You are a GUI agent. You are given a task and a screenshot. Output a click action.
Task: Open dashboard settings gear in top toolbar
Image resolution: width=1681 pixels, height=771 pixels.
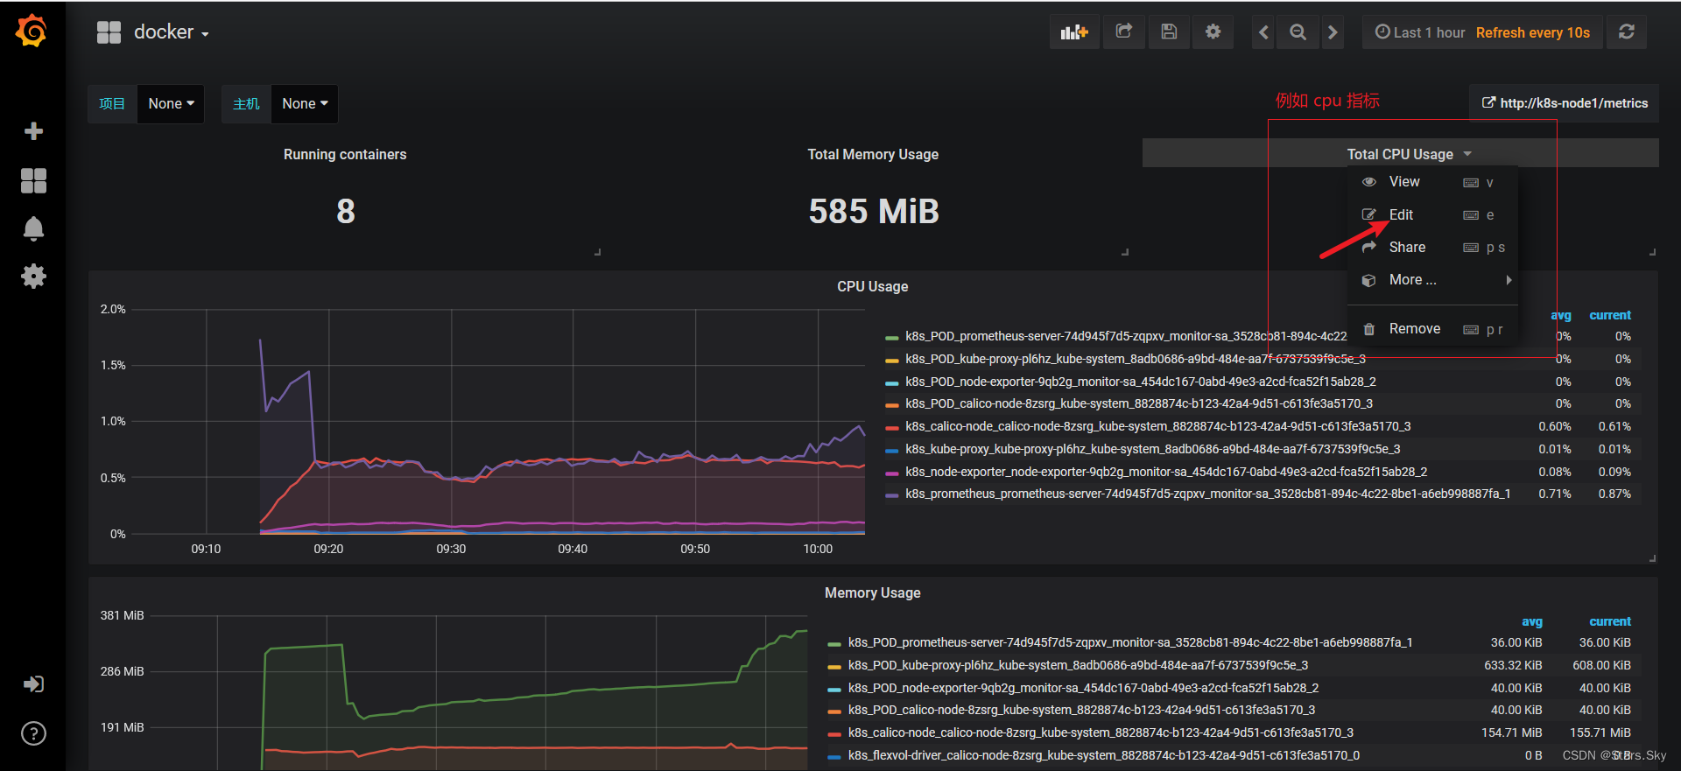pos(1213,32)
